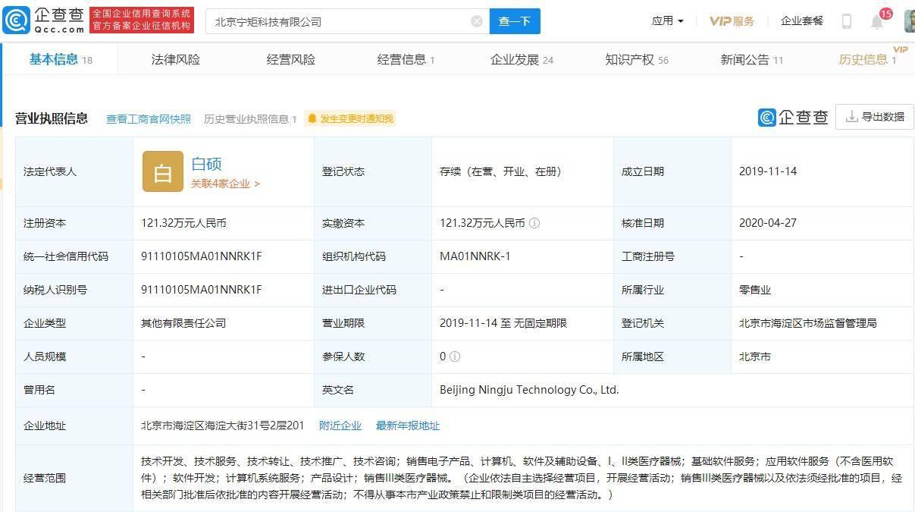Click the search input field

click(347, 21)
